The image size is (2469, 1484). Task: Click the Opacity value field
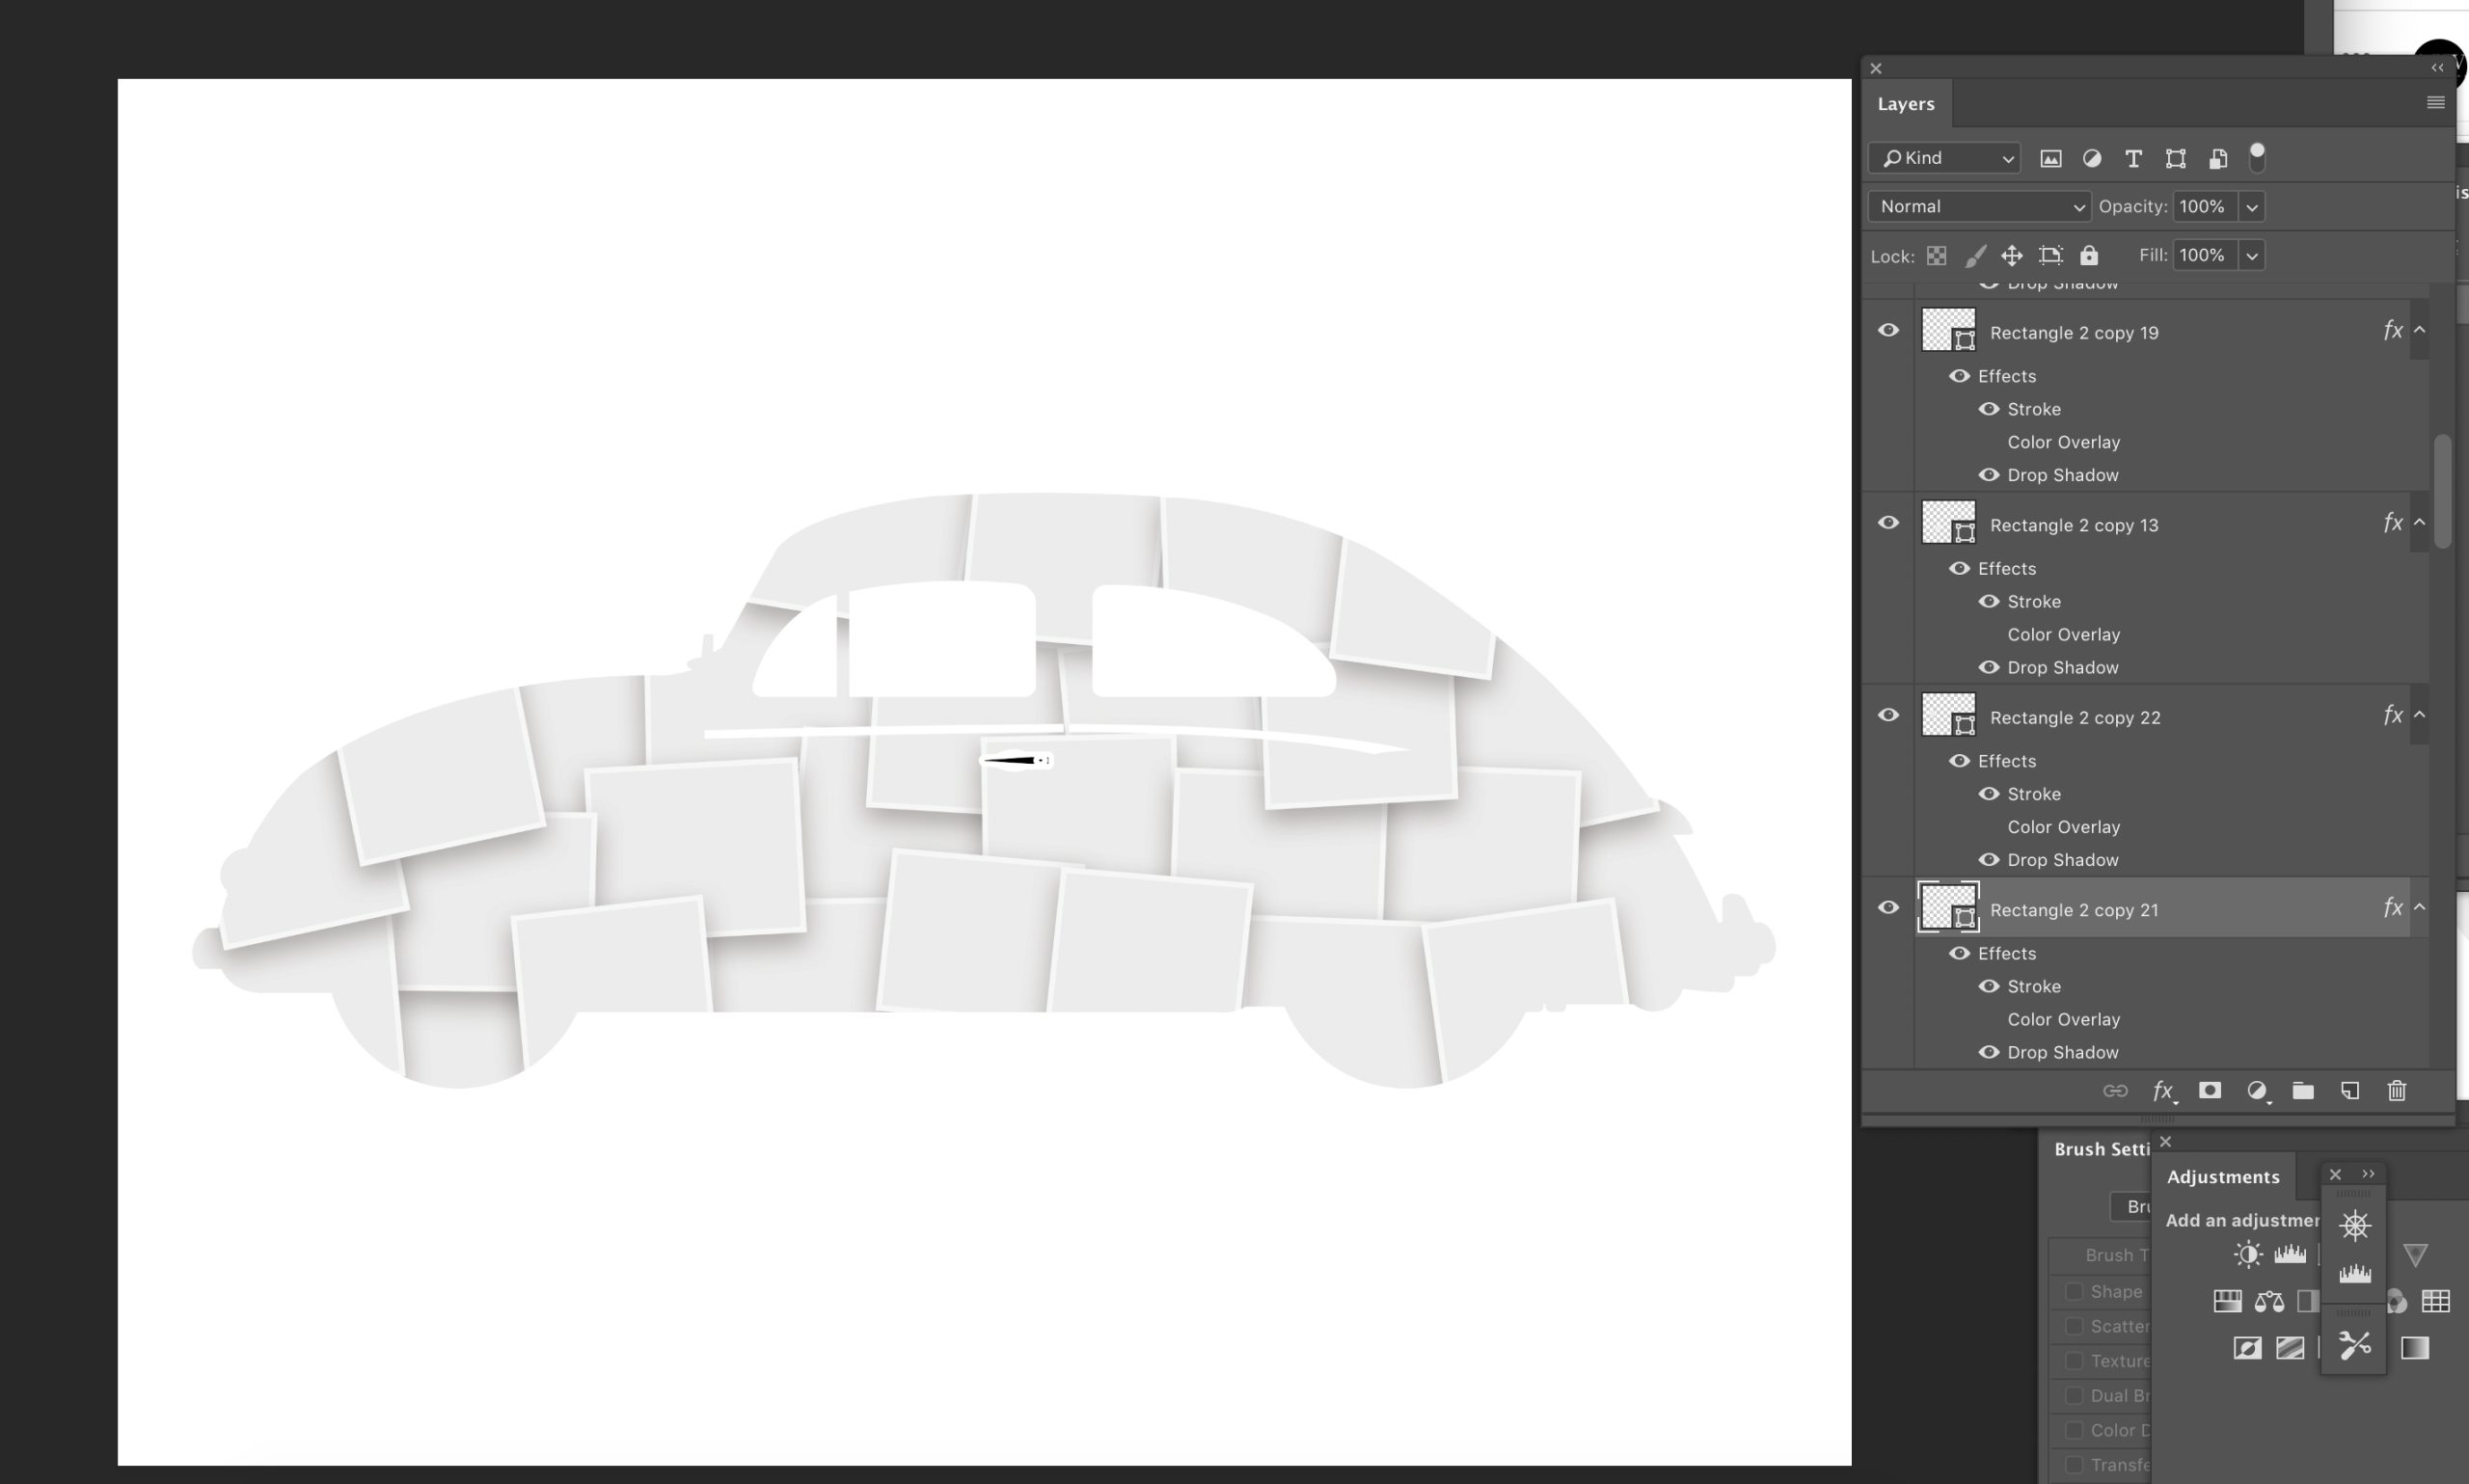click(2206, 207)
